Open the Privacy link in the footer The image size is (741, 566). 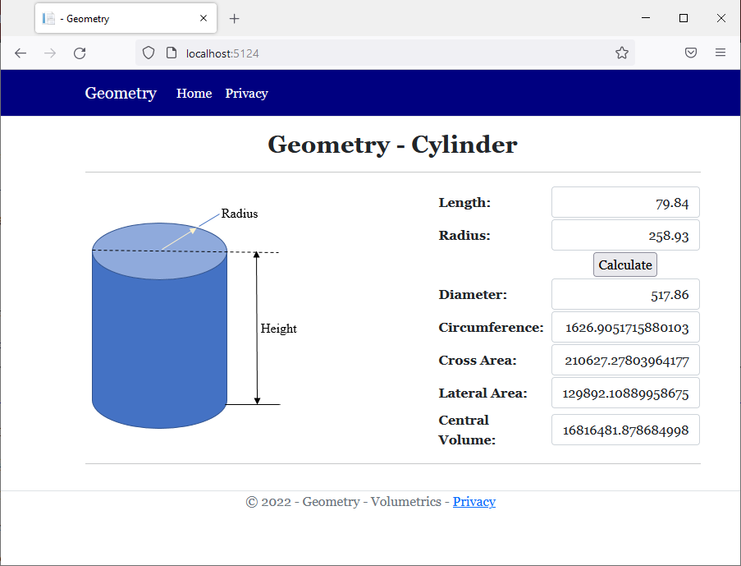point(474,502)
